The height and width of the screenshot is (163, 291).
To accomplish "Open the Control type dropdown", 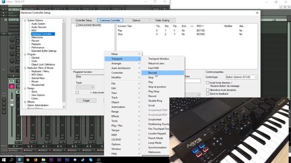I will [241, 77].
